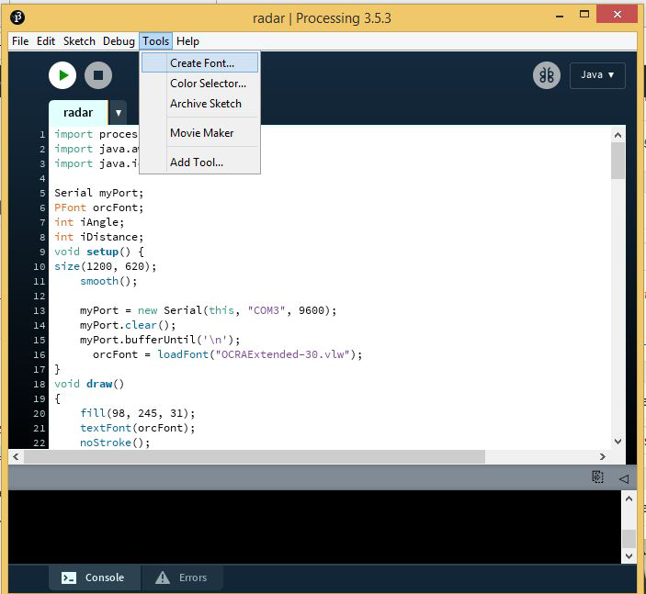The height and width of the screenshot is (594, 646).
Task: Click Add Tool menu option
Action: 196,163
